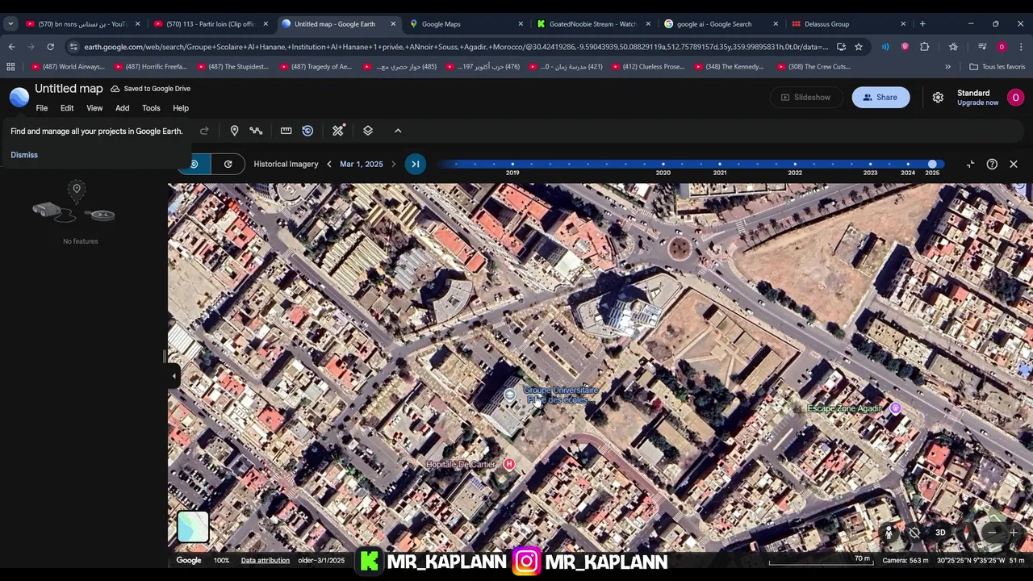The height and width of the screenshot is (581, 1033).
Task: Switch to the Delassus Group tab
Action: 849,23
